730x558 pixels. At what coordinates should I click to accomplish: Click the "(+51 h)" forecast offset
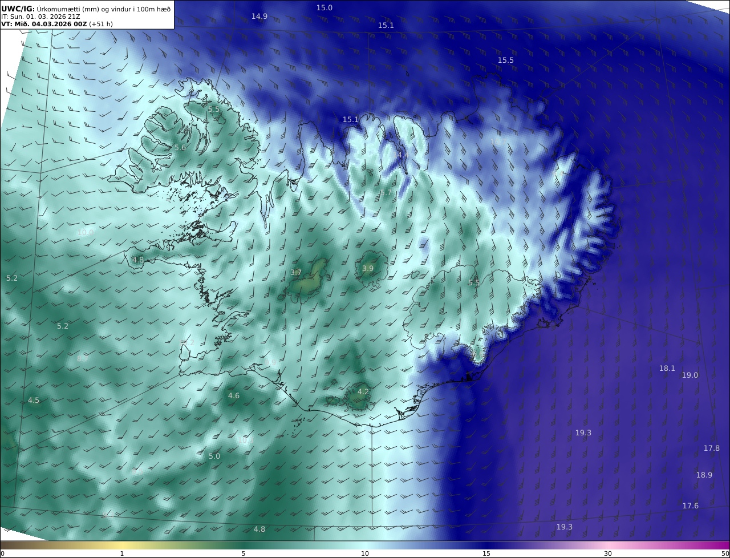[100, 25]
